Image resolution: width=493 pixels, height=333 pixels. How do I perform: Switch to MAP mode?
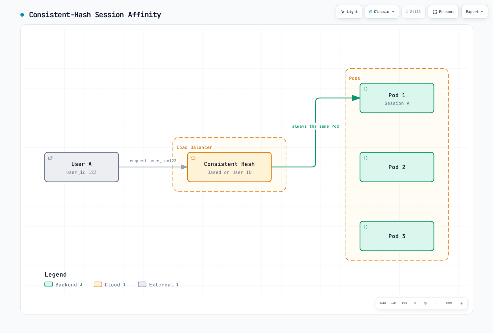[393, 303]
